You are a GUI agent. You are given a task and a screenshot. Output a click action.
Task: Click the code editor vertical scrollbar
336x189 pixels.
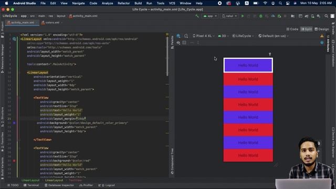pyautogui.click(x=167, y=56)
